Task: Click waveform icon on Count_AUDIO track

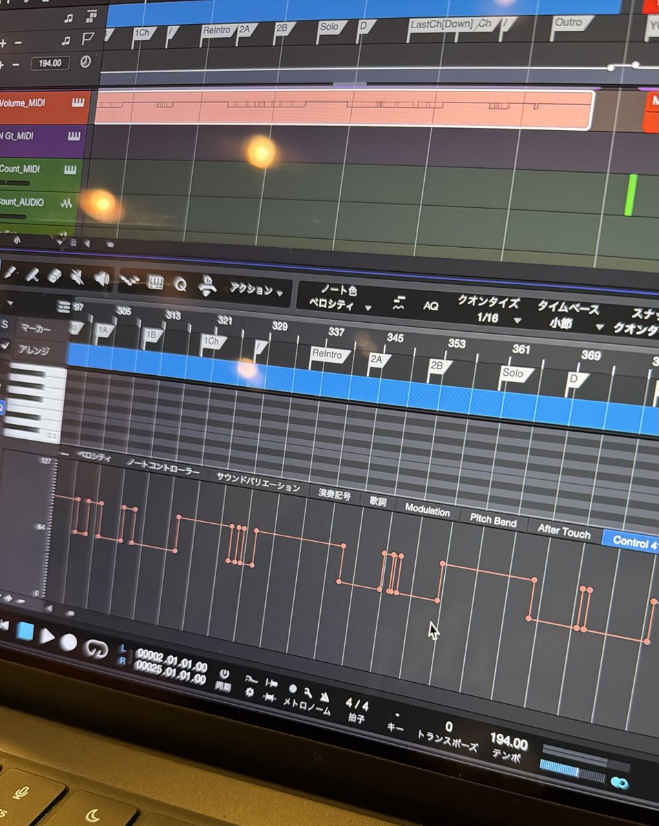Action: (67, 204)
